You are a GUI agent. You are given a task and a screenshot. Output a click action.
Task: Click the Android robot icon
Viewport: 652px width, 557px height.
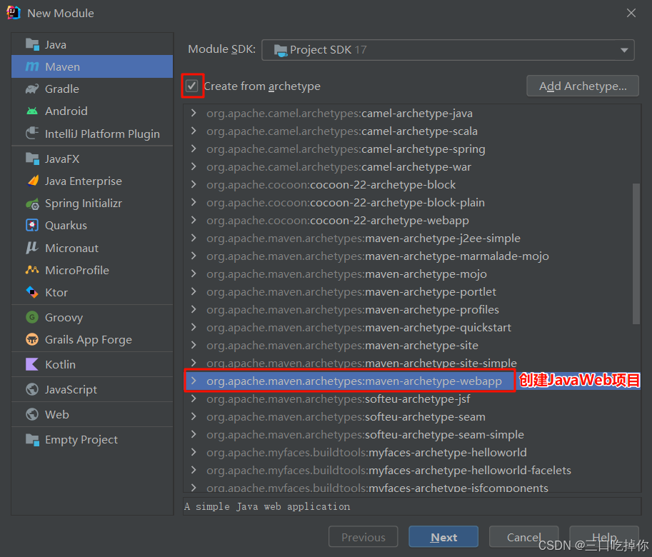point(32,111)
